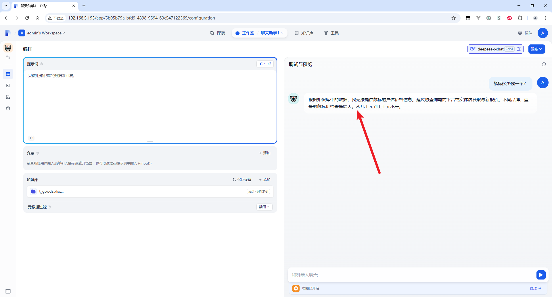The image size is (552, 297).
Task: Click the 不安全 site security indicator
Action: [56, 18]
